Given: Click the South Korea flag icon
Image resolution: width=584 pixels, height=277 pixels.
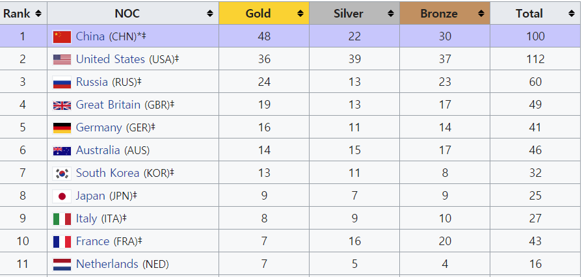Looking at the screenshot, I should pyautogui.click(x=62, y=173).
